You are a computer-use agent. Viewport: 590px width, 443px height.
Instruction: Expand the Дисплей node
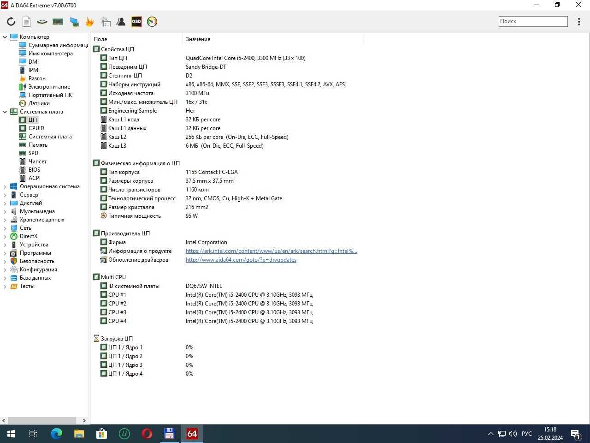[5, 203]
